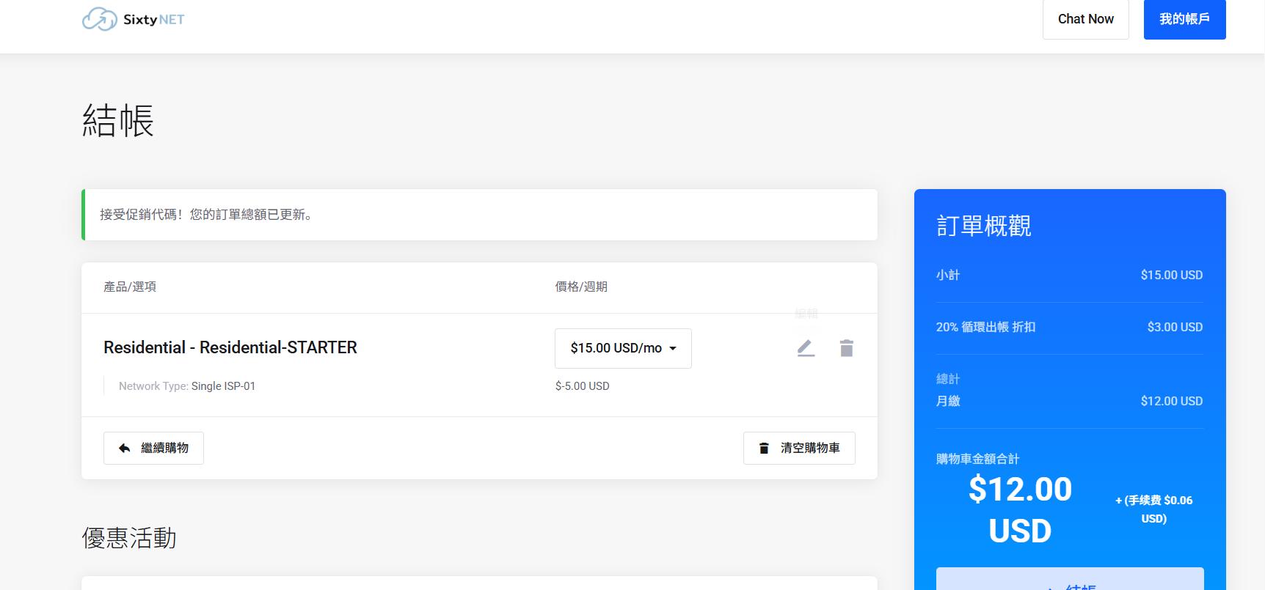Click the 接受促銷代碼 promo accepted message

point(207,215)
